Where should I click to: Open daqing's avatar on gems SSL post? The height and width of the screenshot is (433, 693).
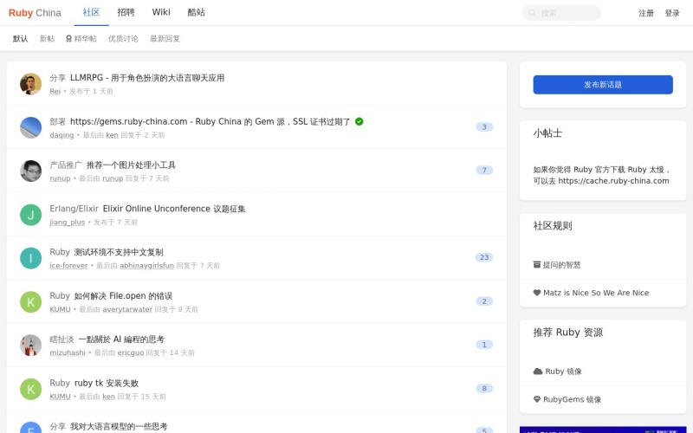click(30, 127)
